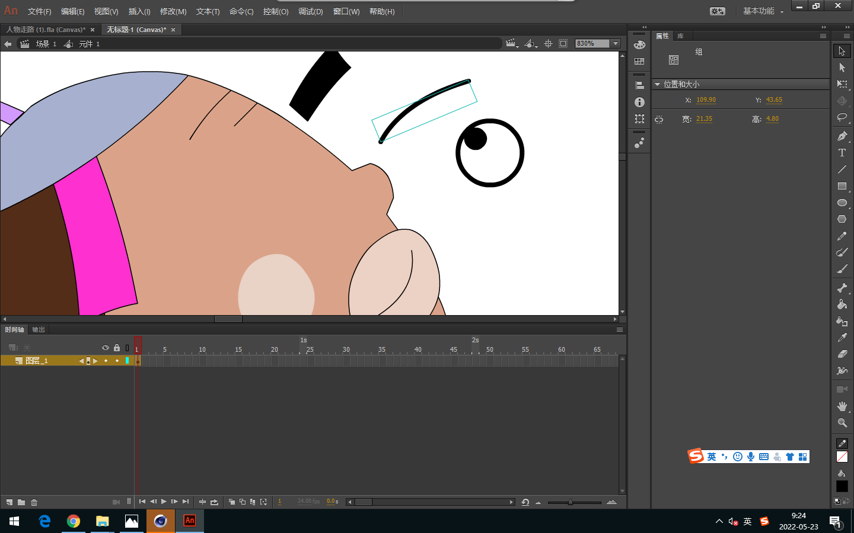The height and width of the screenshot is (533, 854).
Task: Click the black fill color swatch
Action: click(x=842, y=486)
